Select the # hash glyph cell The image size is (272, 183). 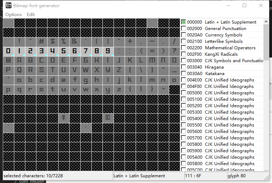(x=42, y=42)
